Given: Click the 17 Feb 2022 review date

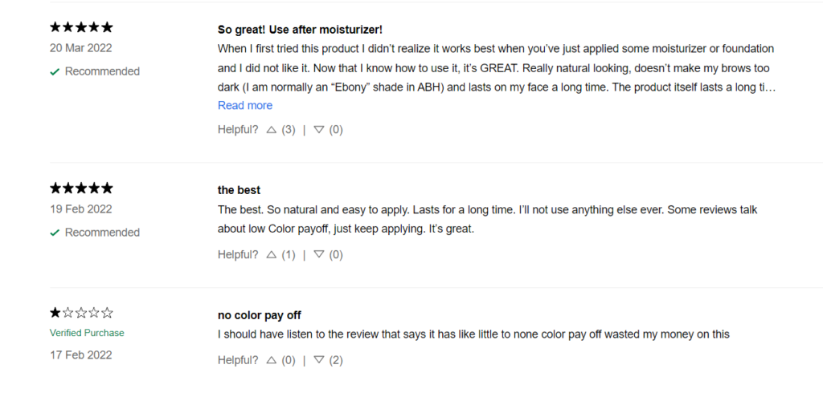Looking at the screenshot, I should [81, 355].
